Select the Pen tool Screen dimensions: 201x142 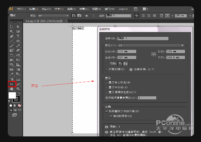click(12, 36)
